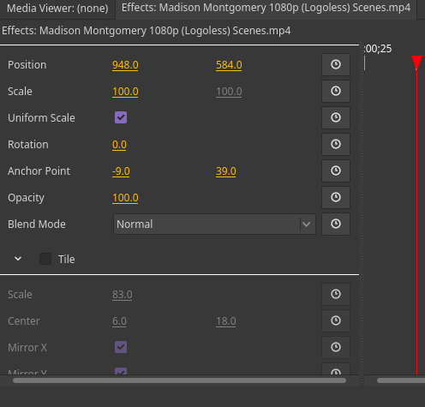Click the Center Y value 18.0
425x407 pixels.
(226, 321)
